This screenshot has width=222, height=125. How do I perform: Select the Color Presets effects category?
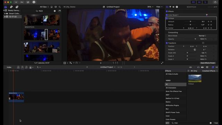click(x=170, y=119)
